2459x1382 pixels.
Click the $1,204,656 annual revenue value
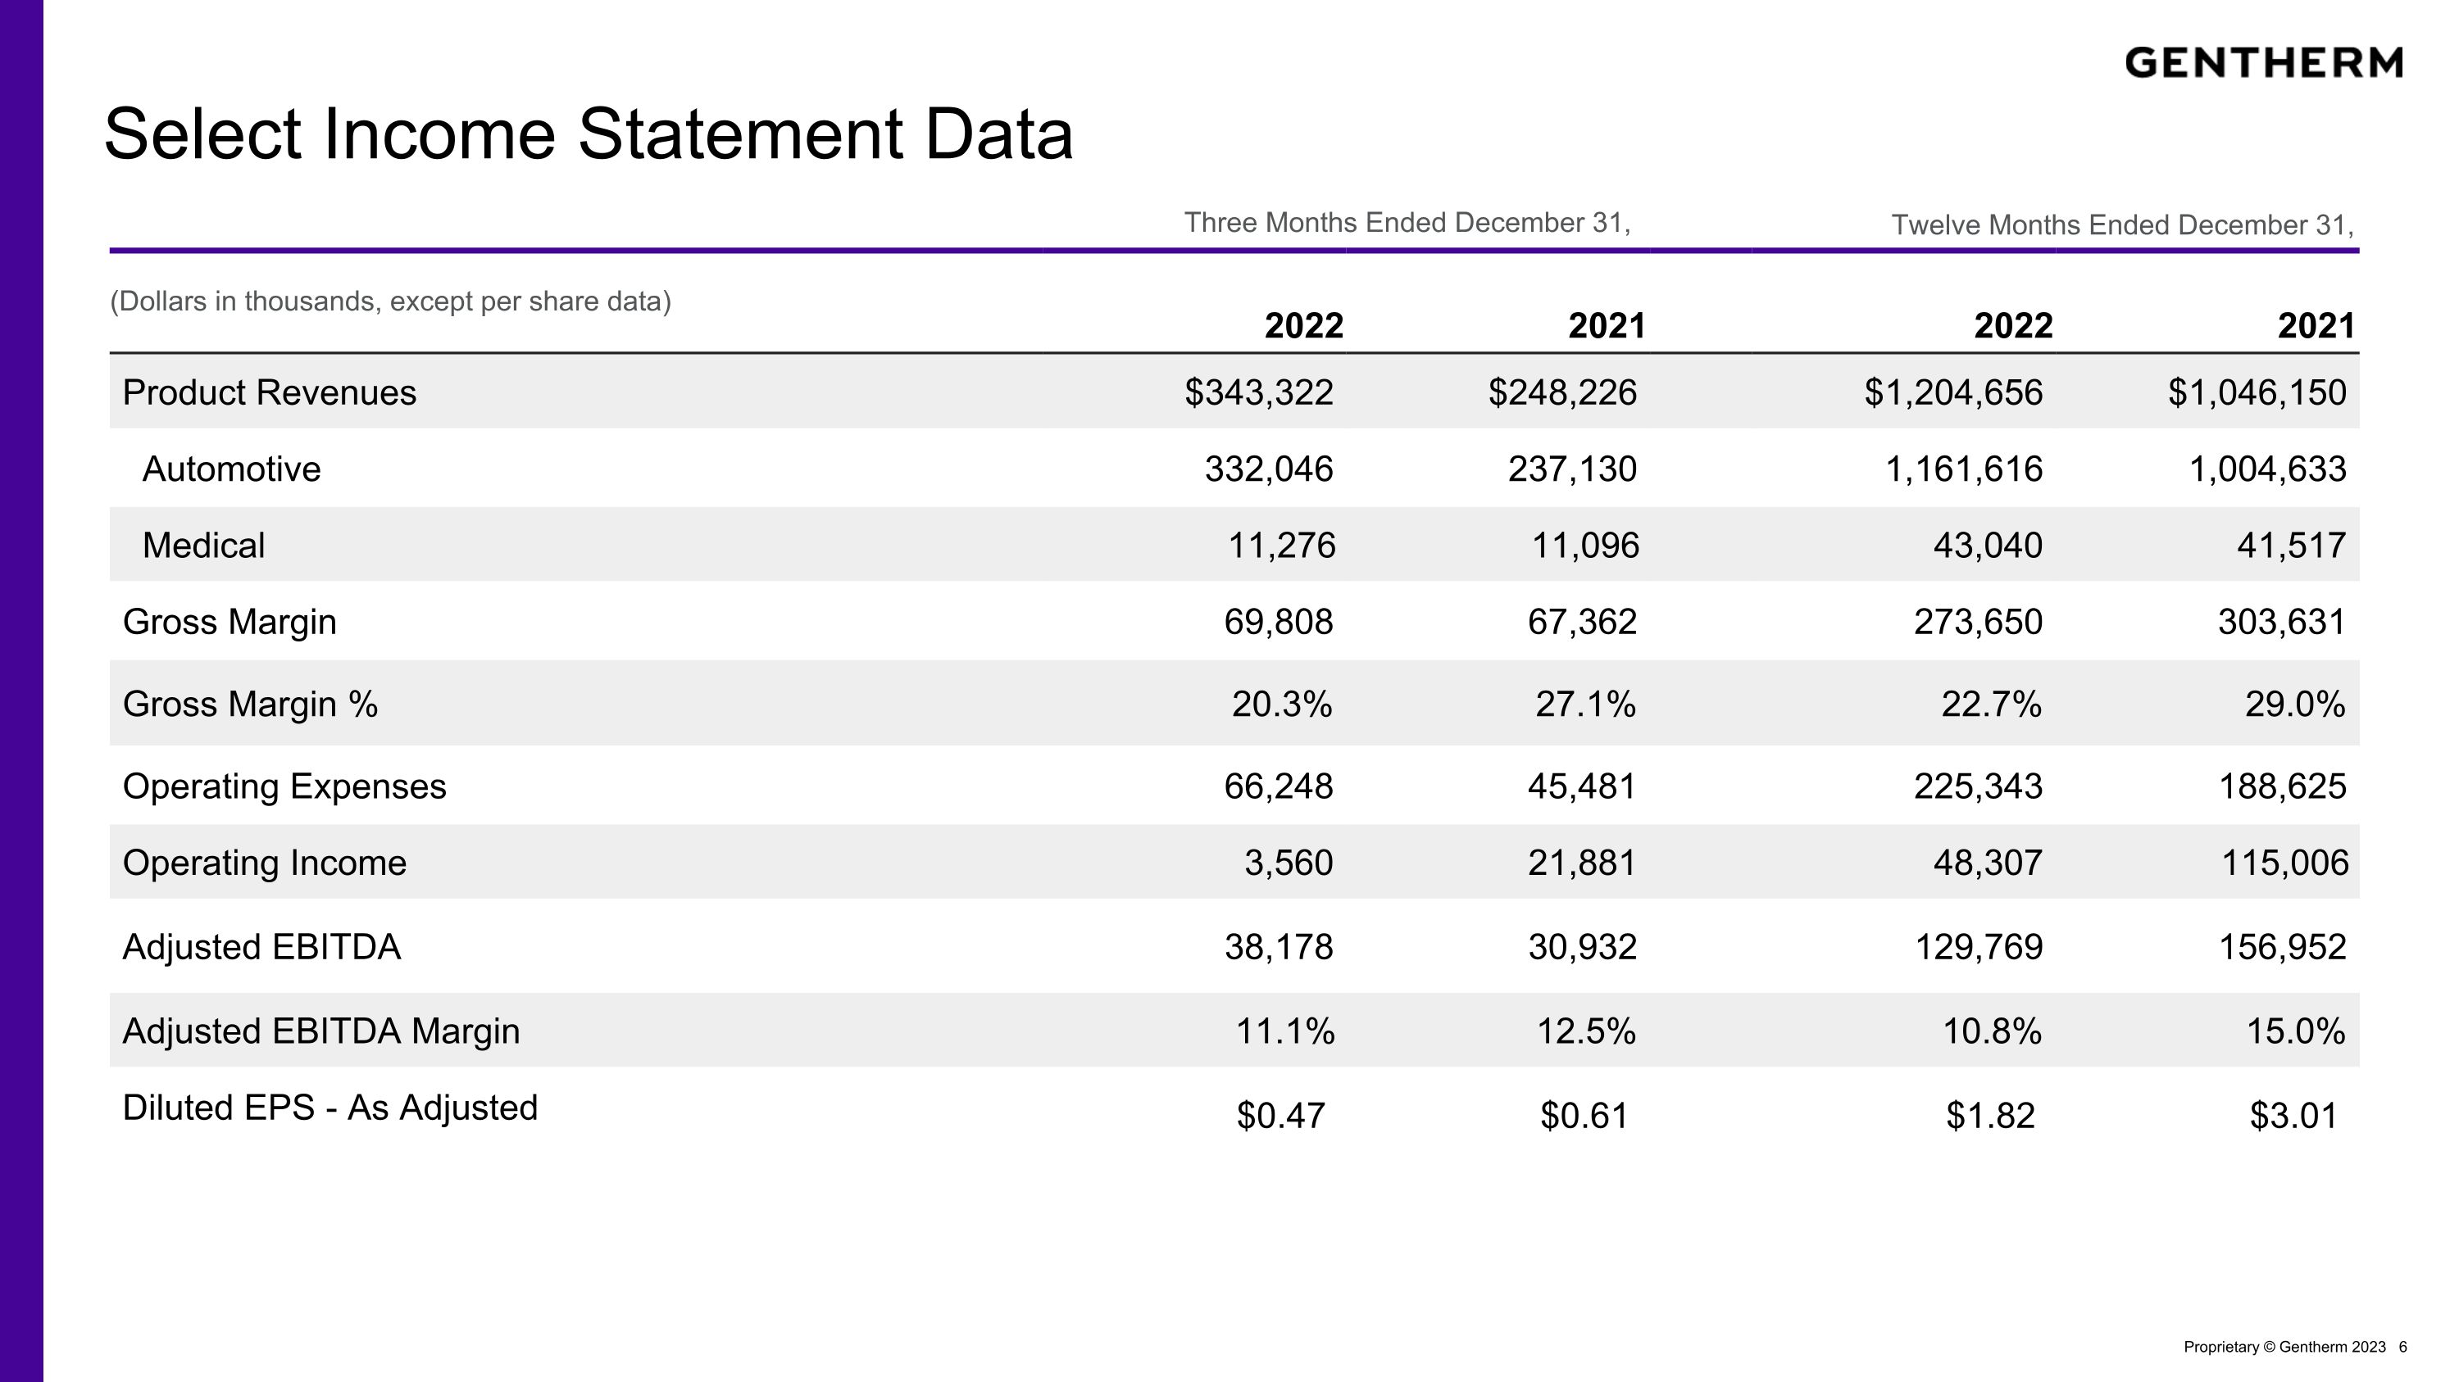(x=1953, y=393)
